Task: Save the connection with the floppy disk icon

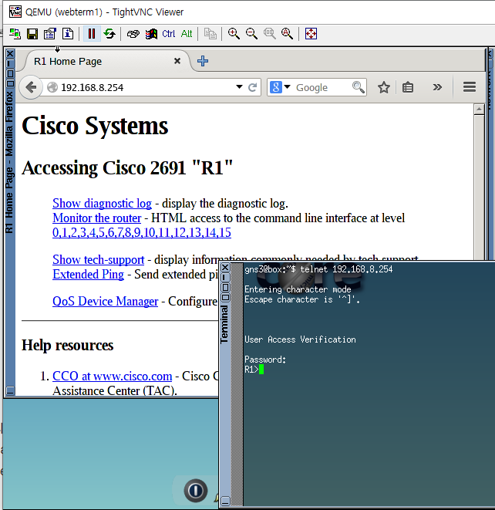Action: click(32, 33)
